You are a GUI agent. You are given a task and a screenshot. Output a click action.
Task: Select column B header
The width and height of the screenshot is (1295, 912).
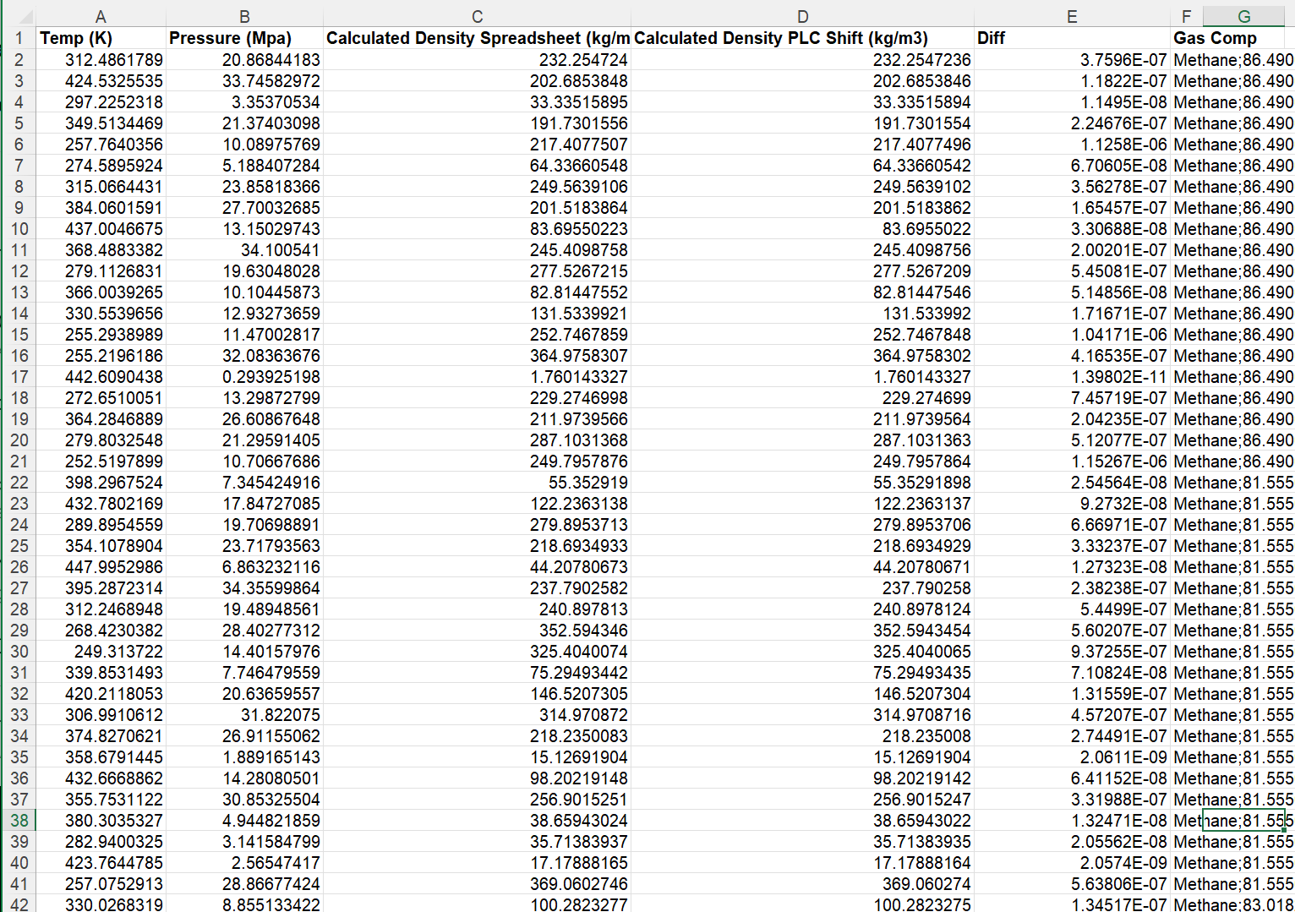(x=244, y=17)
